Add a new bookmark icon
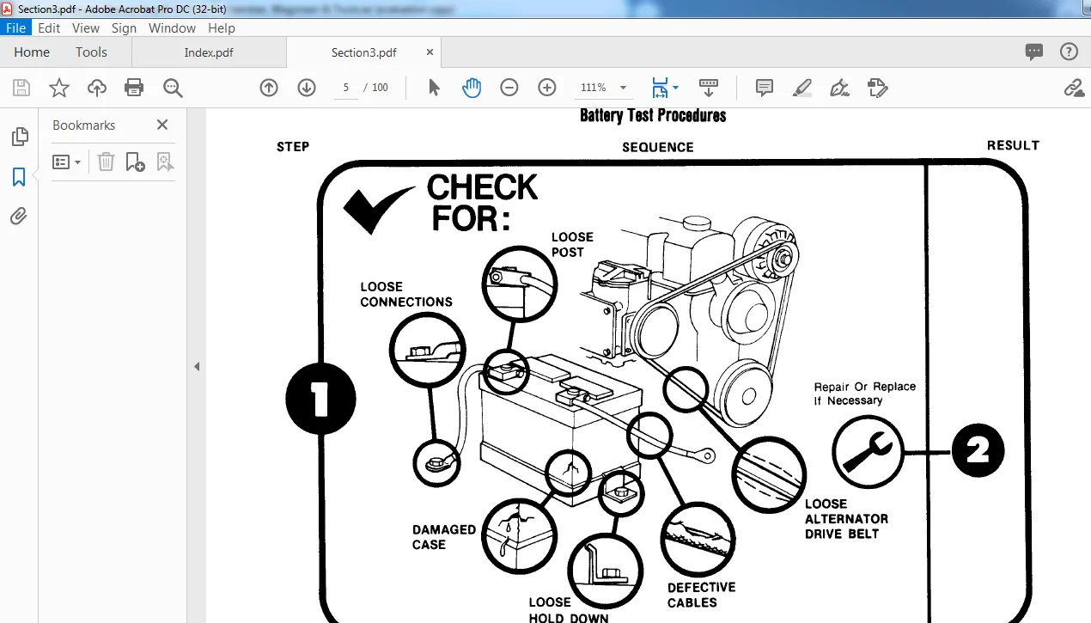 click(x=135, y=162)
